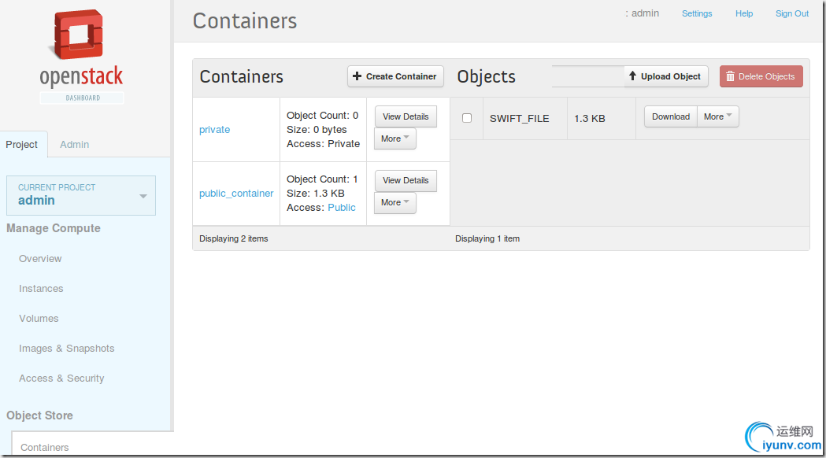Screen dimensions: 826x458
Task: Click the Public access link
Action: pos(342,208)
